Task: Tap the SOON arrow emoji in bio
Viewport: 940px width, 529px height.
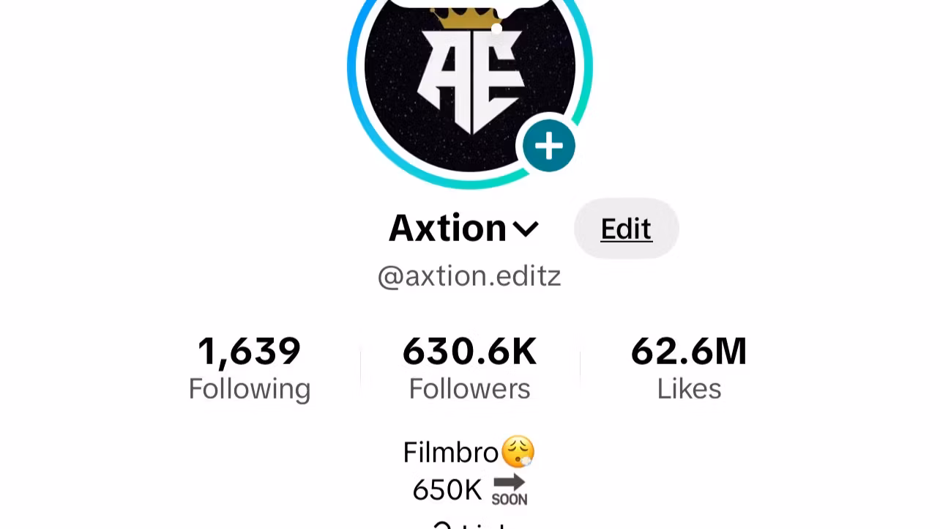Action: (x=509, y=490)
